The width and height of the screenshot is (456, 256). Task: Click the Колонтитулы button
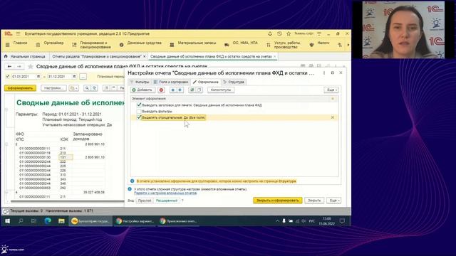click(221, 90)
